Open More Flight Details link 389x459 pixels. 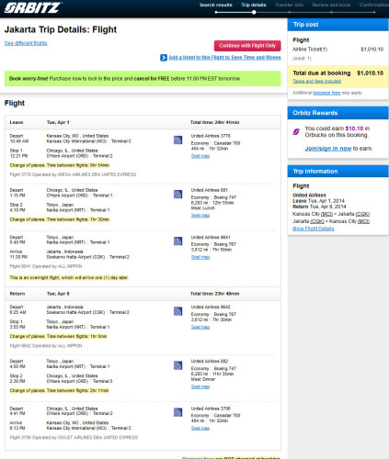point(314,229)
